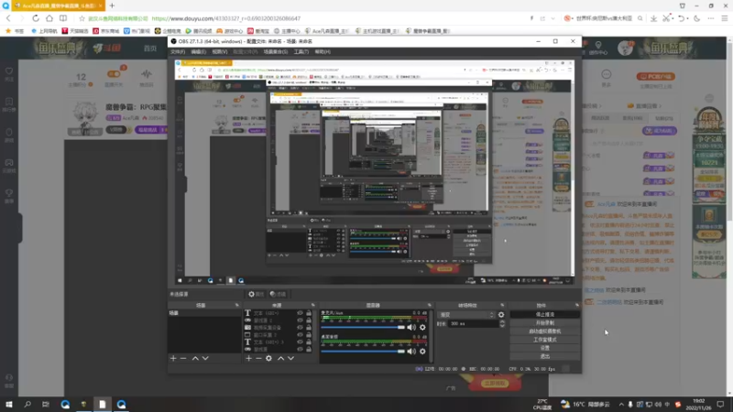The image size is (733, 412).
Task: Open Properties for the selected OBS source
Action: (257, 294)
